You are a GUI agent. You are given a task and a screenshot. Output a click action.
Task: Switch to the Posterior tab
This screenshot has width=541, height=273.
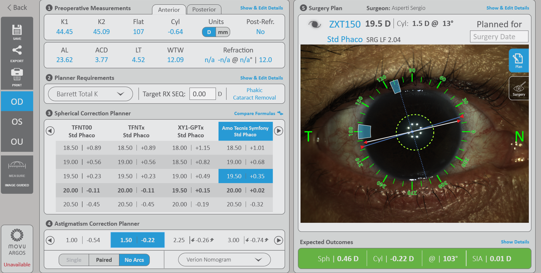click(x=204, y=10)
